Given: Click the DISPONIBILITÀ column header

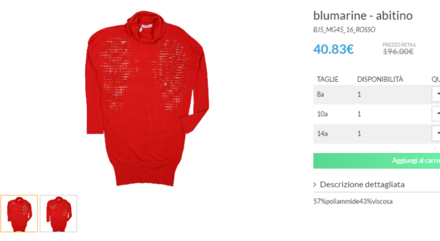Looking at the screenshot, I should 380,79.
